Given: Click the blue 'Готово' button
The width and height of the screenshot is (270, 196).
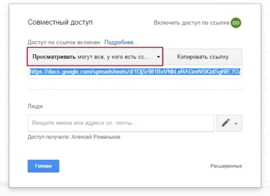Looking at the screenshot, I should point(43,166).
